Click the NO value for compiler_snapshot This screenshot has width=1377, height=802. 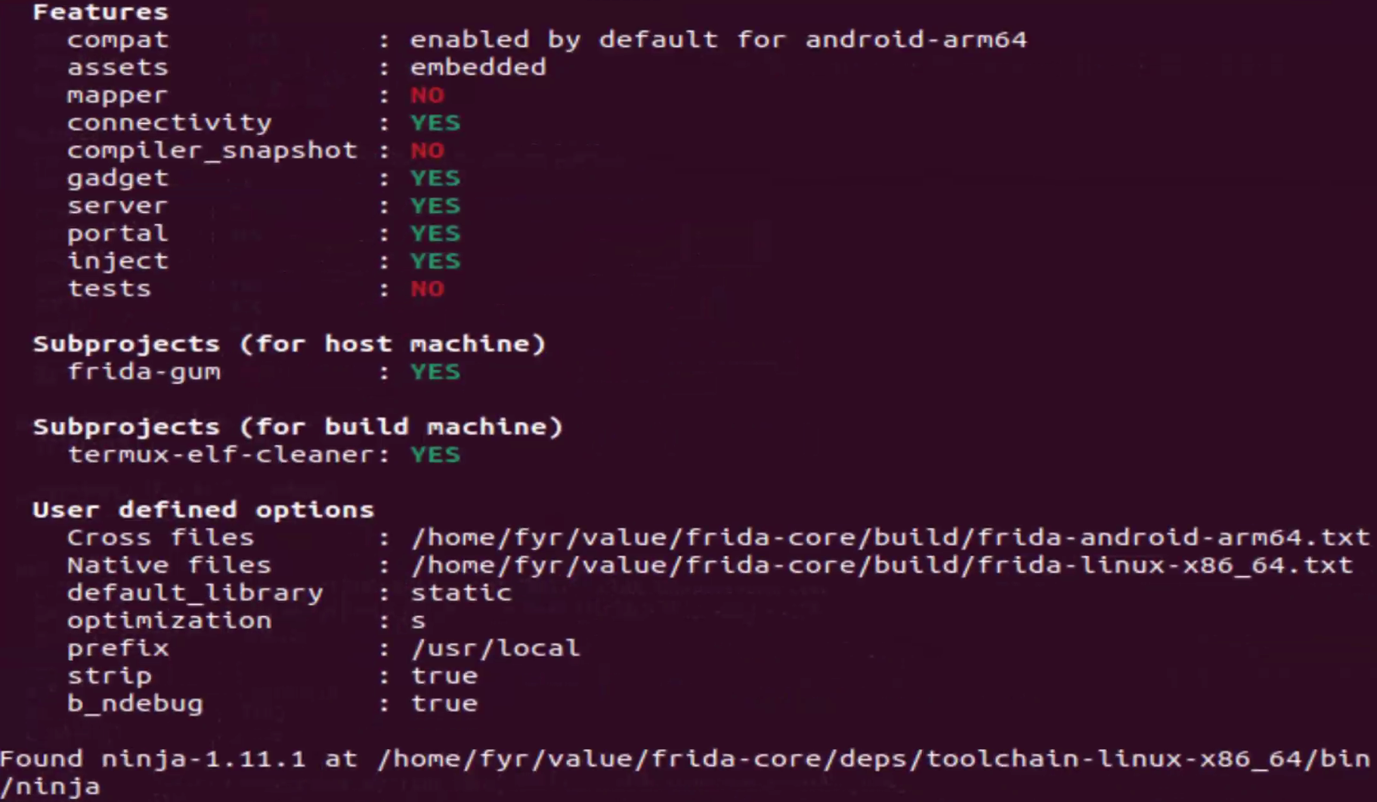tap(427, 150)
